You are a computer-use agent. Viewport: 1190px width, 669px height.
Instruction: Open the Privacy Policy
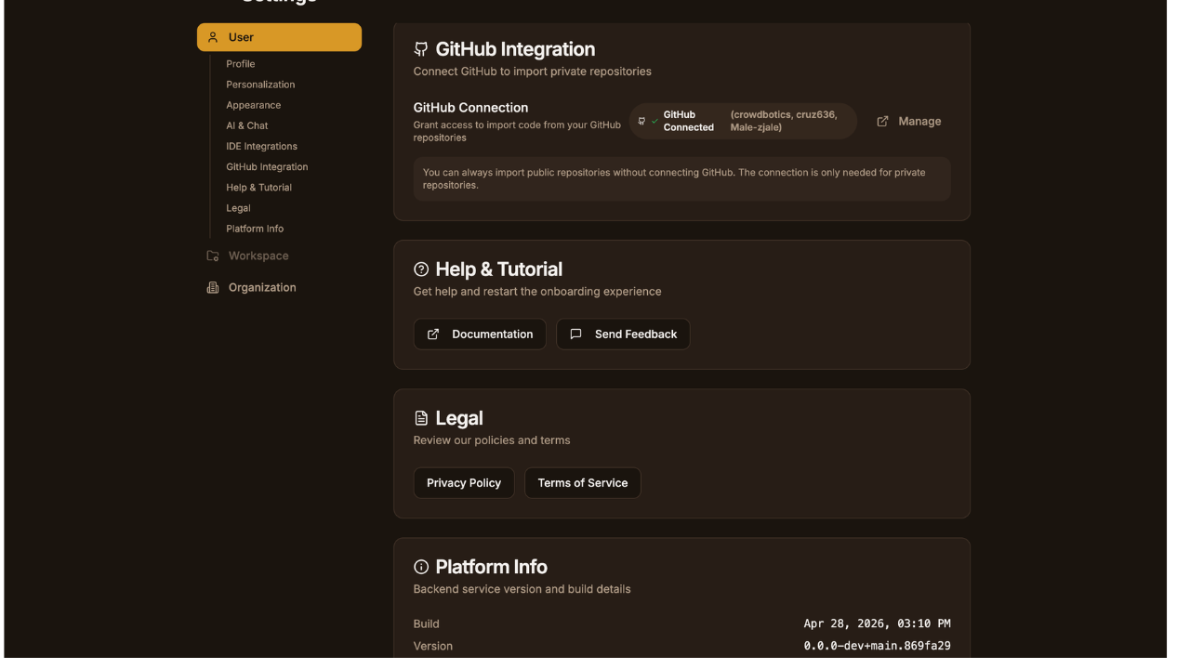click(x=464, y=483)
